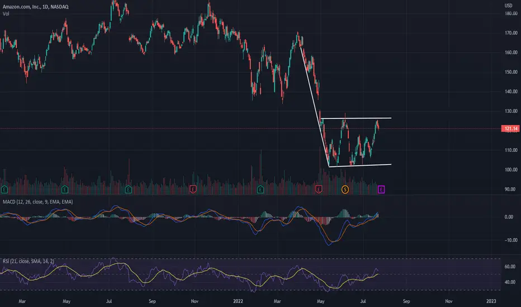Click the USD currency label
Screen dimensions: 521x307
508,6
